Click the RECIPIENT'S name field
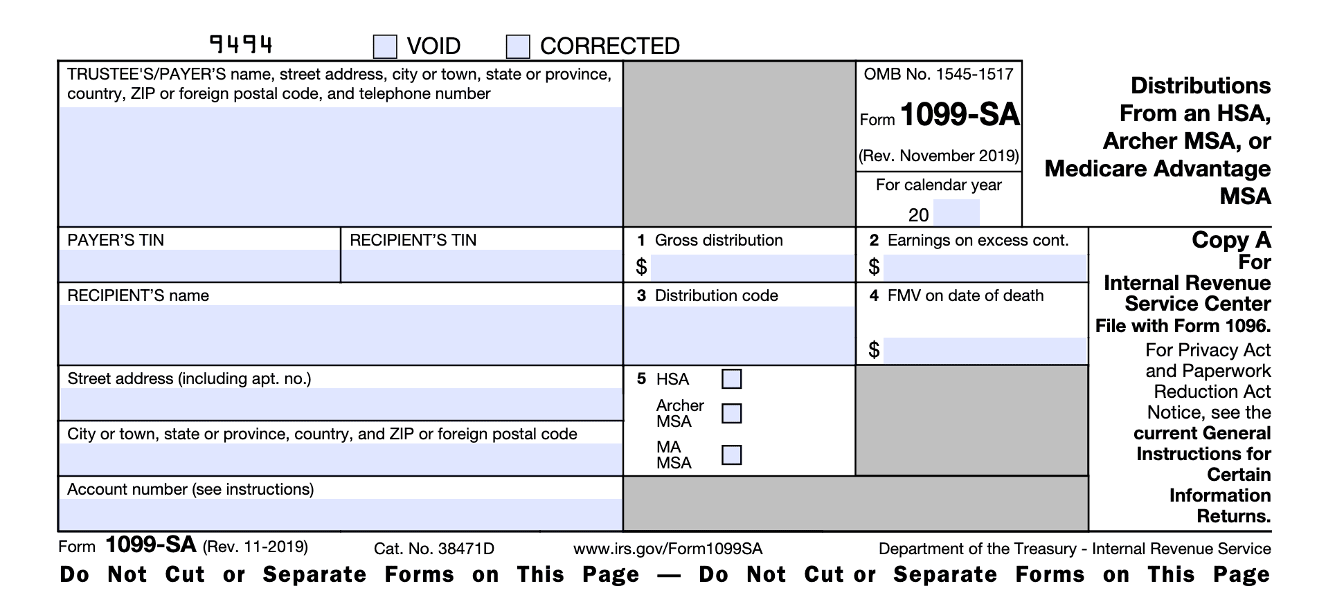The width and height of the screenshot is (1335, 613). (341, 334)
